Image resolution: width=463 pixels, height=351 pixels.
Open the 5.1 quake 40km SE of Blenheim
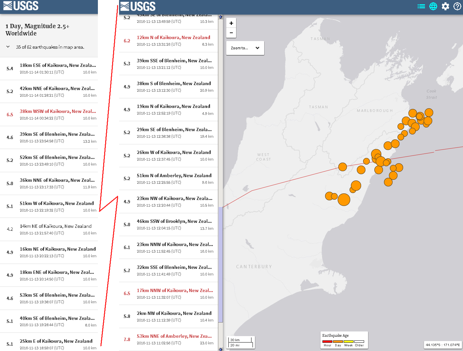[49, 321]
